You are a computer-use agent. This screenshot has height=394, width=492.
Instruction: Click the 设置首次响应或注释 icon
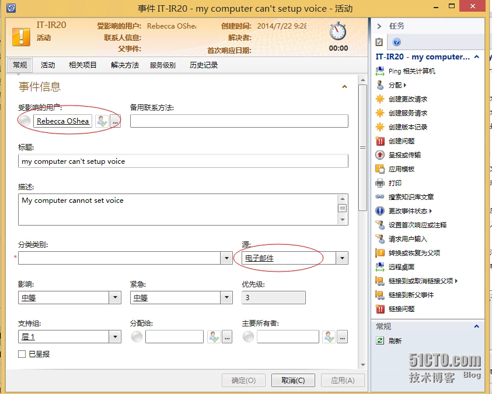(380, 225)
